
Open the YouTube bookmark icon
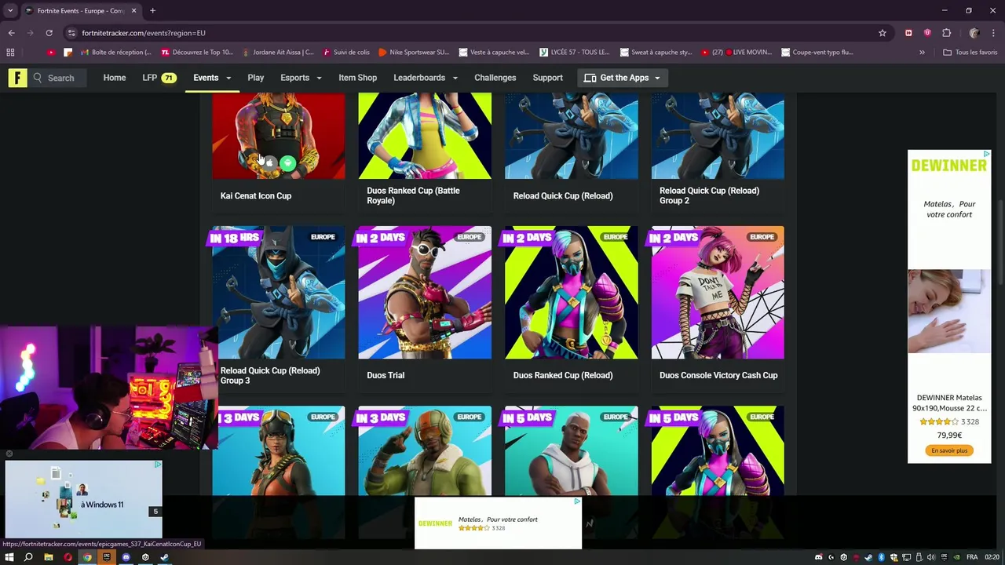click(51, 53)
